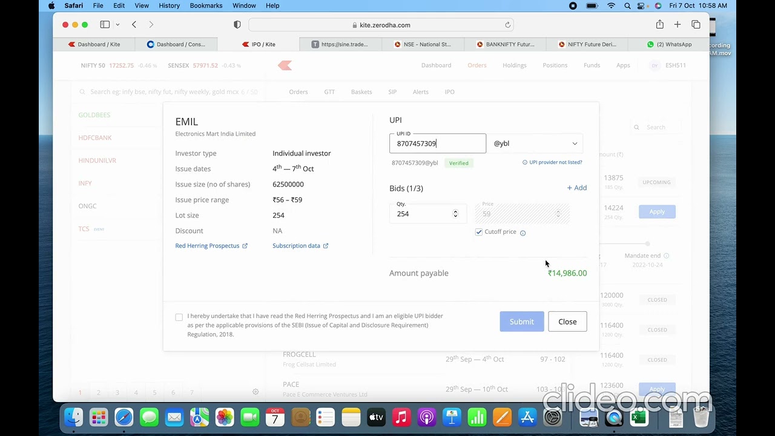Open Spotlight search in menu bar
This screenshot has height=436, width=775.
point(627,5)
